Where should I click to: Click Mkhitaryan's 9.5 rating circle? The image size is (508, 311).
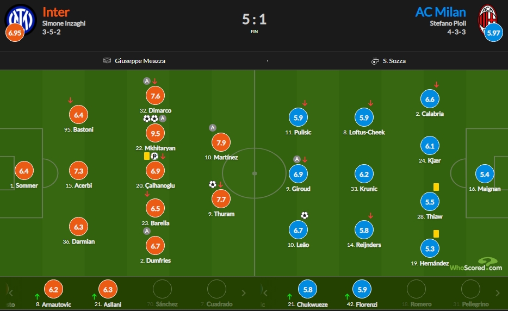(155, 133)
